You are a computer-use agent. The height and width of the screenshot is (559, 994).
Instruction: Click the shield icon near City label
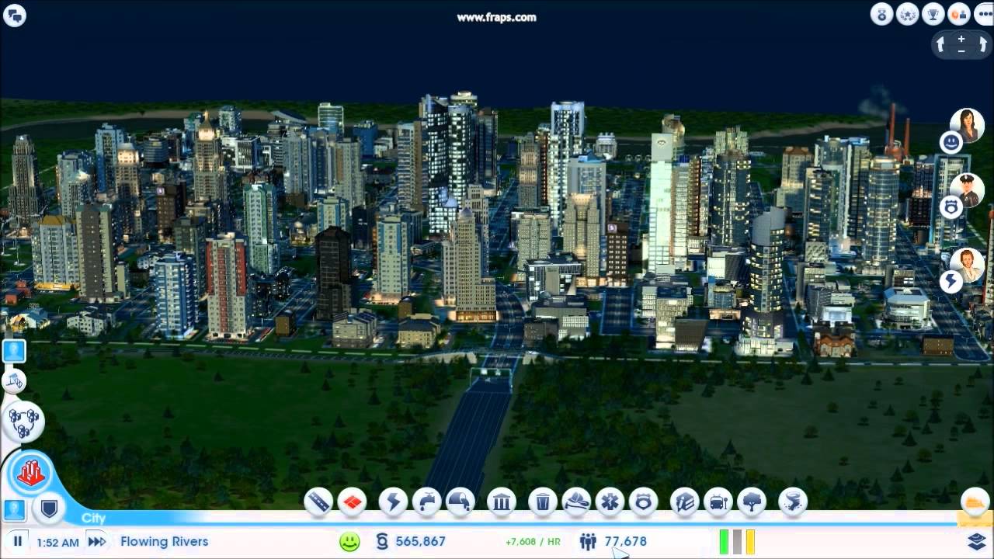49,509
